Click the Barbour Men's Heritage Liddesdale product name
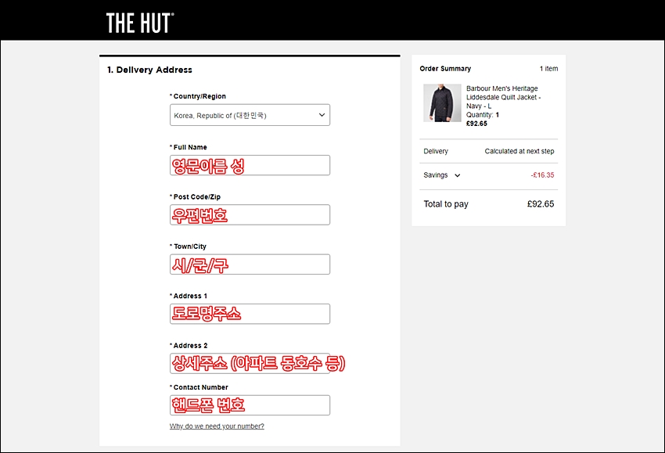 [503, 97]
